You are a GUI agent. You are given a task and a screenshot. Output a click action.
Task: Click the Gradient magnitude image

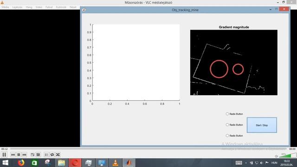(234, 62)
